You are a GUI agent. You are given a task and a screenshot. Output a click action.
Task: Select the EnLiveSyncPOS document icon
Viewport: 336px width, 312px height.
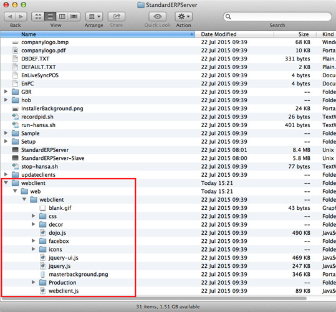tap(15, 75)
